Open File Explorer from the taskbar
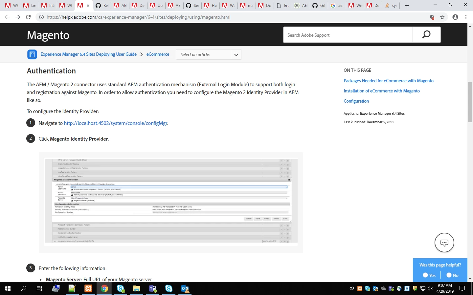The image size is (473, 295). [x=137, y=288]
